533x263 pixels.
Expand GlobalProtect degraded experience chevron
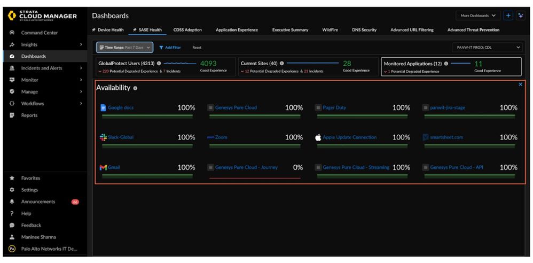[x=100, y=72]
